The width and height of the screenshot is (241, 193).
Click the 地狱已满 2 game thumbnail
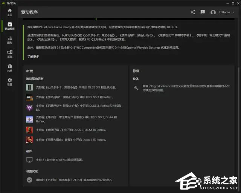[x=29, y=130]
